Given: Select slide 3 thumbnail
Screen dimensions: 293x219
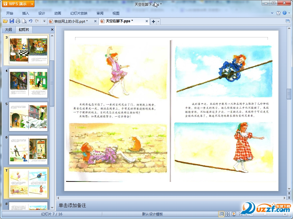Looking at the screenshot, I should pos(28,50).
